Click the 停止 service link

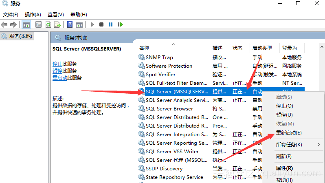click(57, 64)
